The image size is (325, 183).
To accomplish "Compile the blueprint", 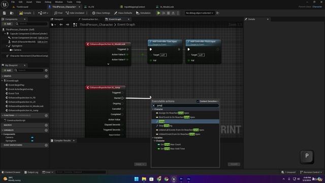I will pos(25,13).
